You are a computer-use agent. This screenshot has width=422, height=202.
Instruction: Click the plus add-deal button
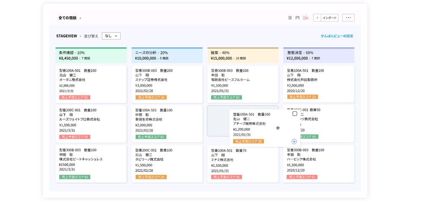click(317, 18)
